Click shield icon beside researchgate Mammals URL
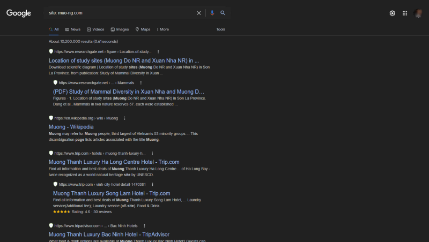Screen dimensions: 429x242 click(55, 82)
